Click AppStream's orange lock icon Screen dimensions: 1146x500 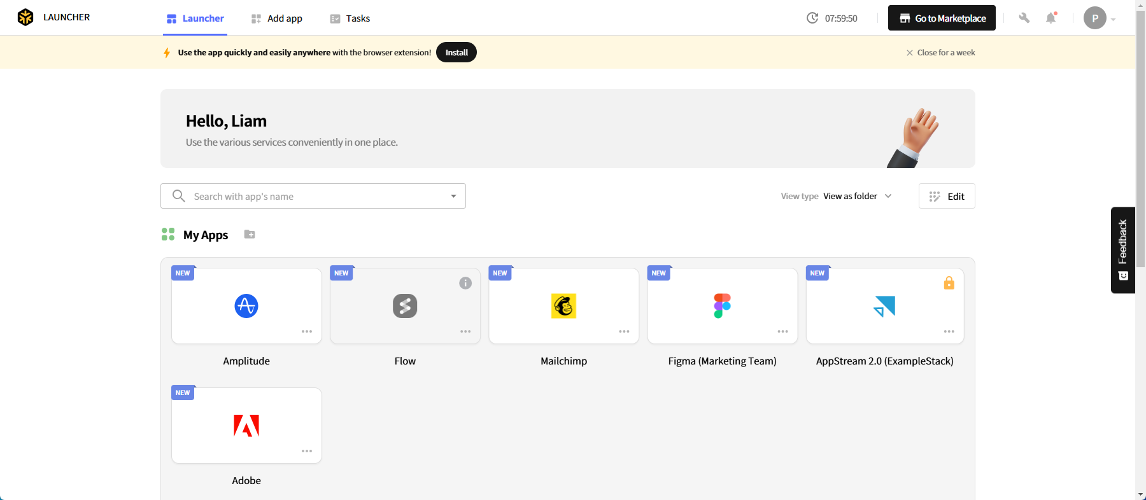click(949, 283)
